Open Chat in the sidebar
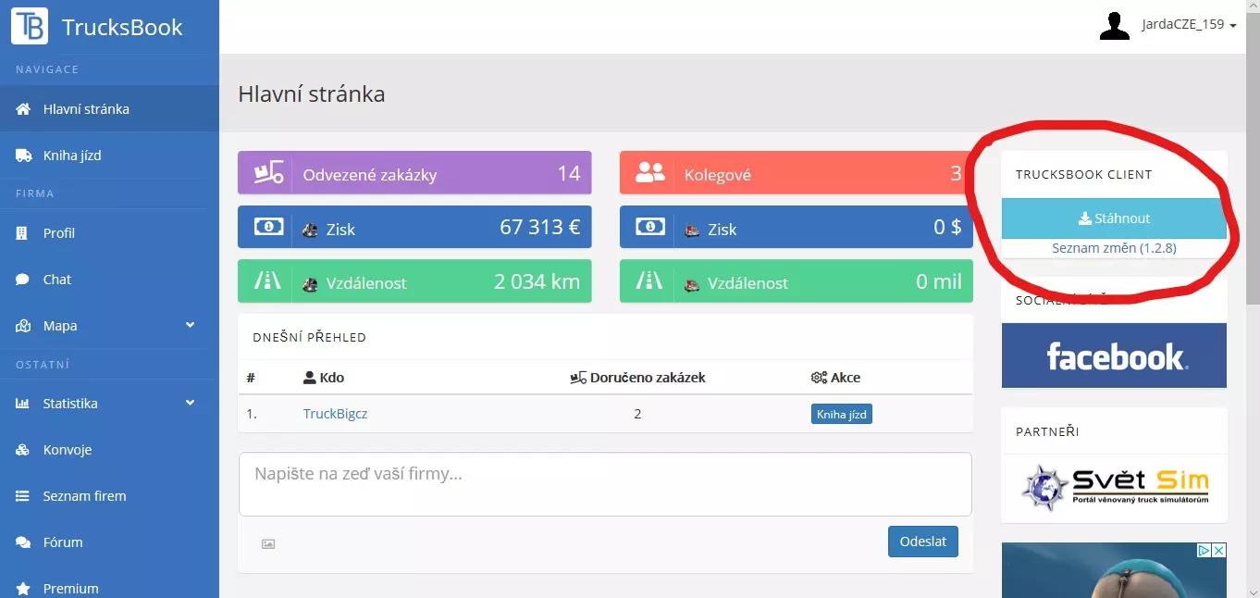The height and width of the screenshot is (598, 1260). 109,280
